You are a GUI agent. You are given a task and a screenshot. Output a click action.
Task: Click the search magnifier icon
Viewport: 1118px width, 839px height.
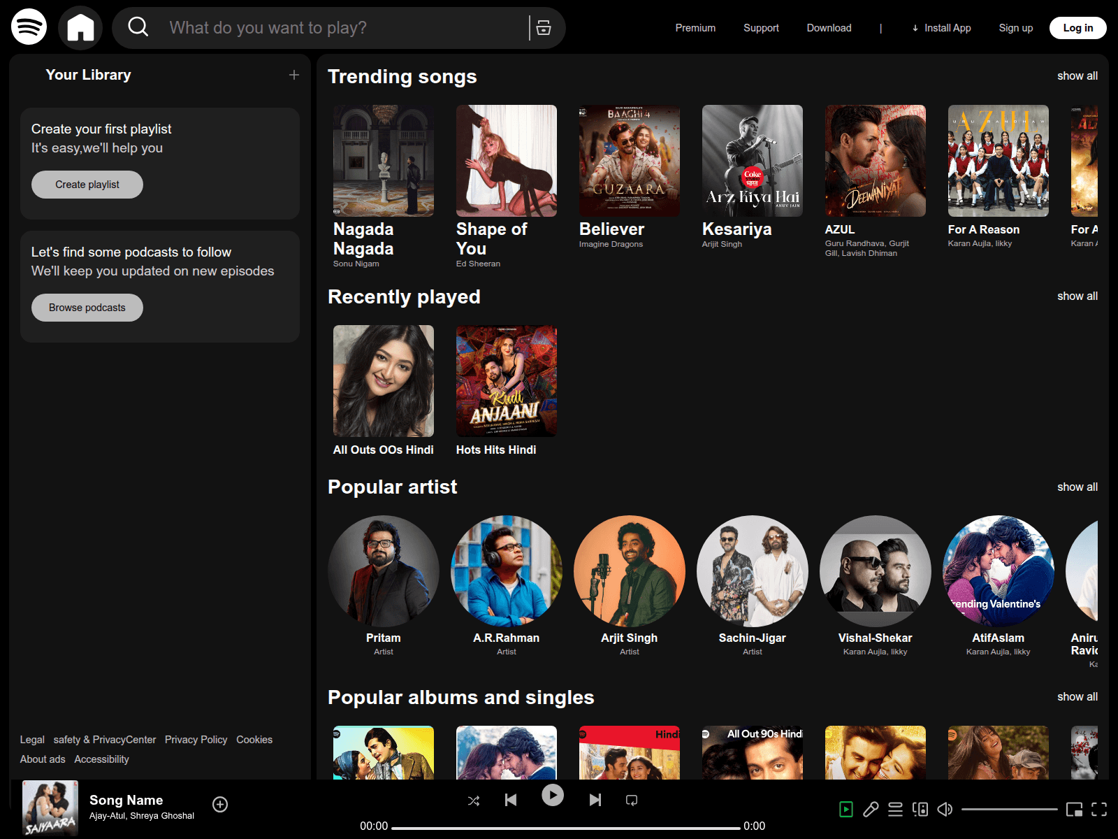[x=138, y=27]
